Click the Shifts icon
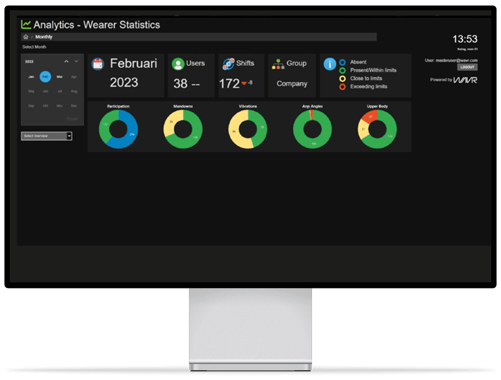 click(x=228, y=64)
